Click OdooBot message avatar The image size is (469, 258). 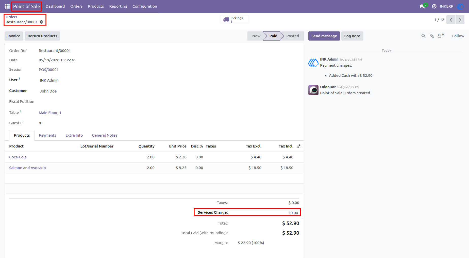[x=313, y=90]
